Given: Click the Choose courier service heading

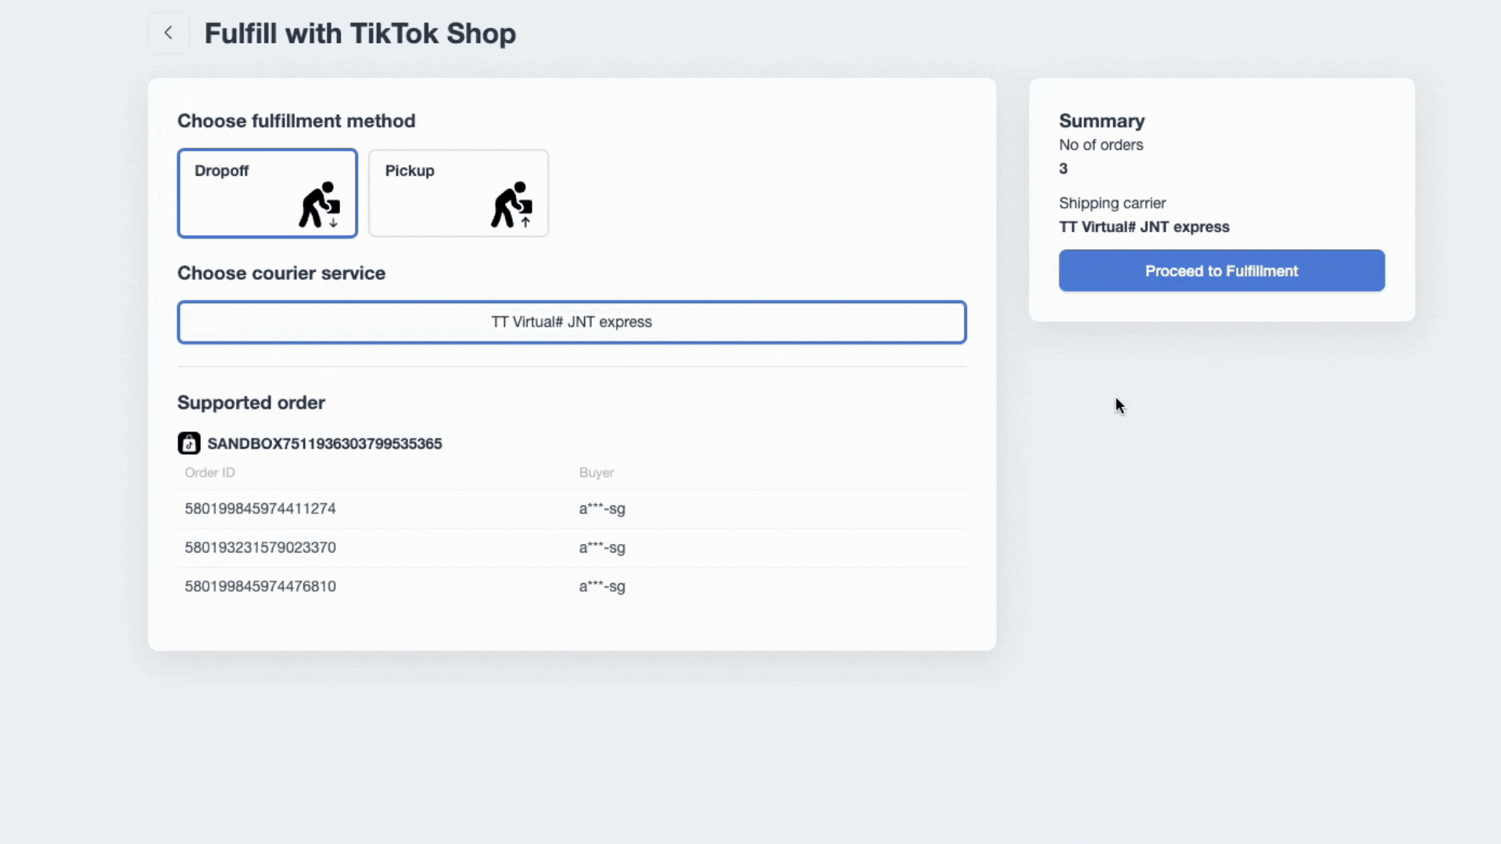Looking at the screenshot, I should 281,273.
